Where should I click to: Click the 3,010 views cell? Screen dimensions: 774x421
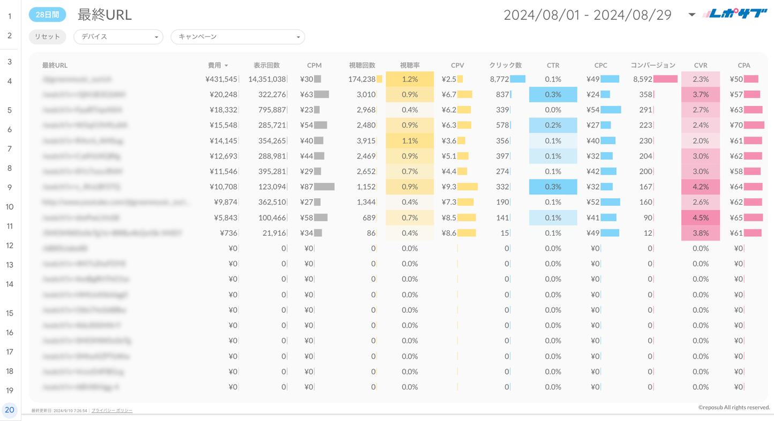(x=366, y=94)
